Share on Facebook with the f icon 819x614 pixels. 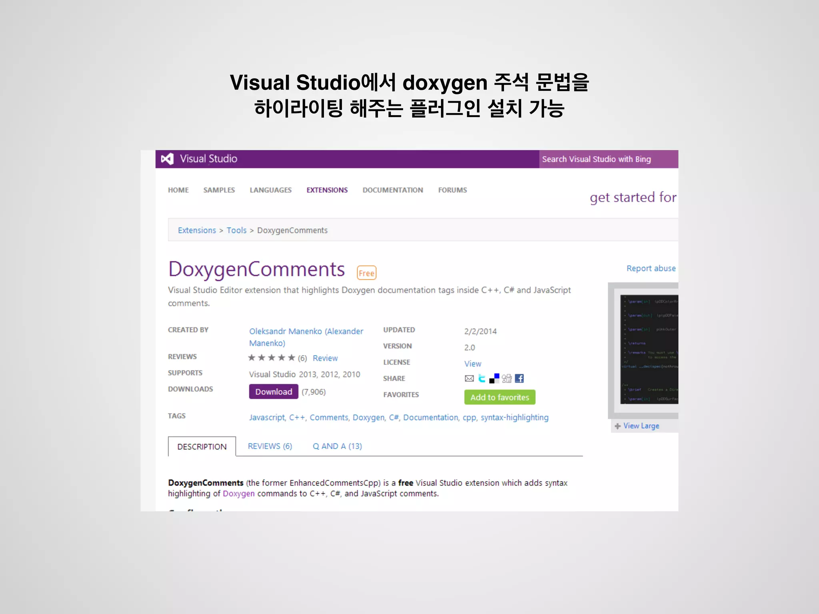click(x=519, y=379)
